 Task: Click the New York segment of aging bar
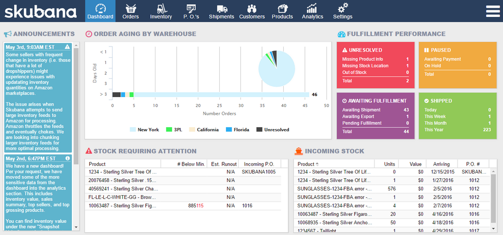point(221,95)
